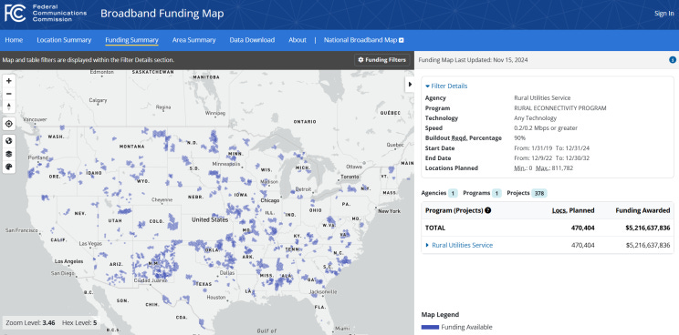Open the Location Summary tab
Viewport: 679px width, 335px height.
coord(64,40)
